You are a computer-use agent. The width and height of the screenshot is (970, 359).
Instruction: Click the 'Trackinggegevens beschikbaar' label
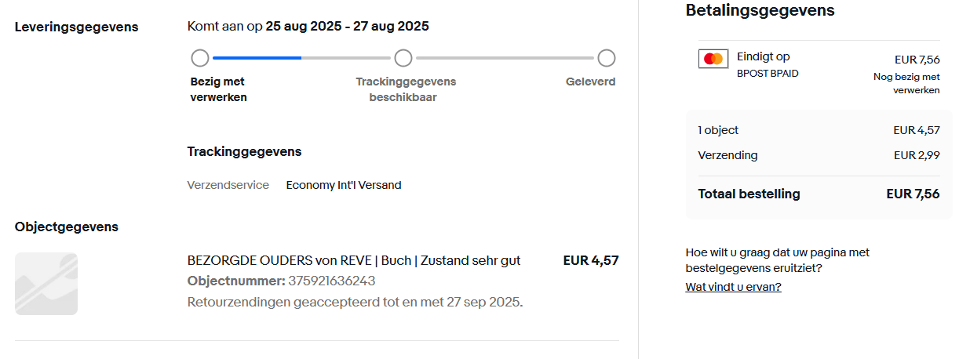tap(406, 89)
